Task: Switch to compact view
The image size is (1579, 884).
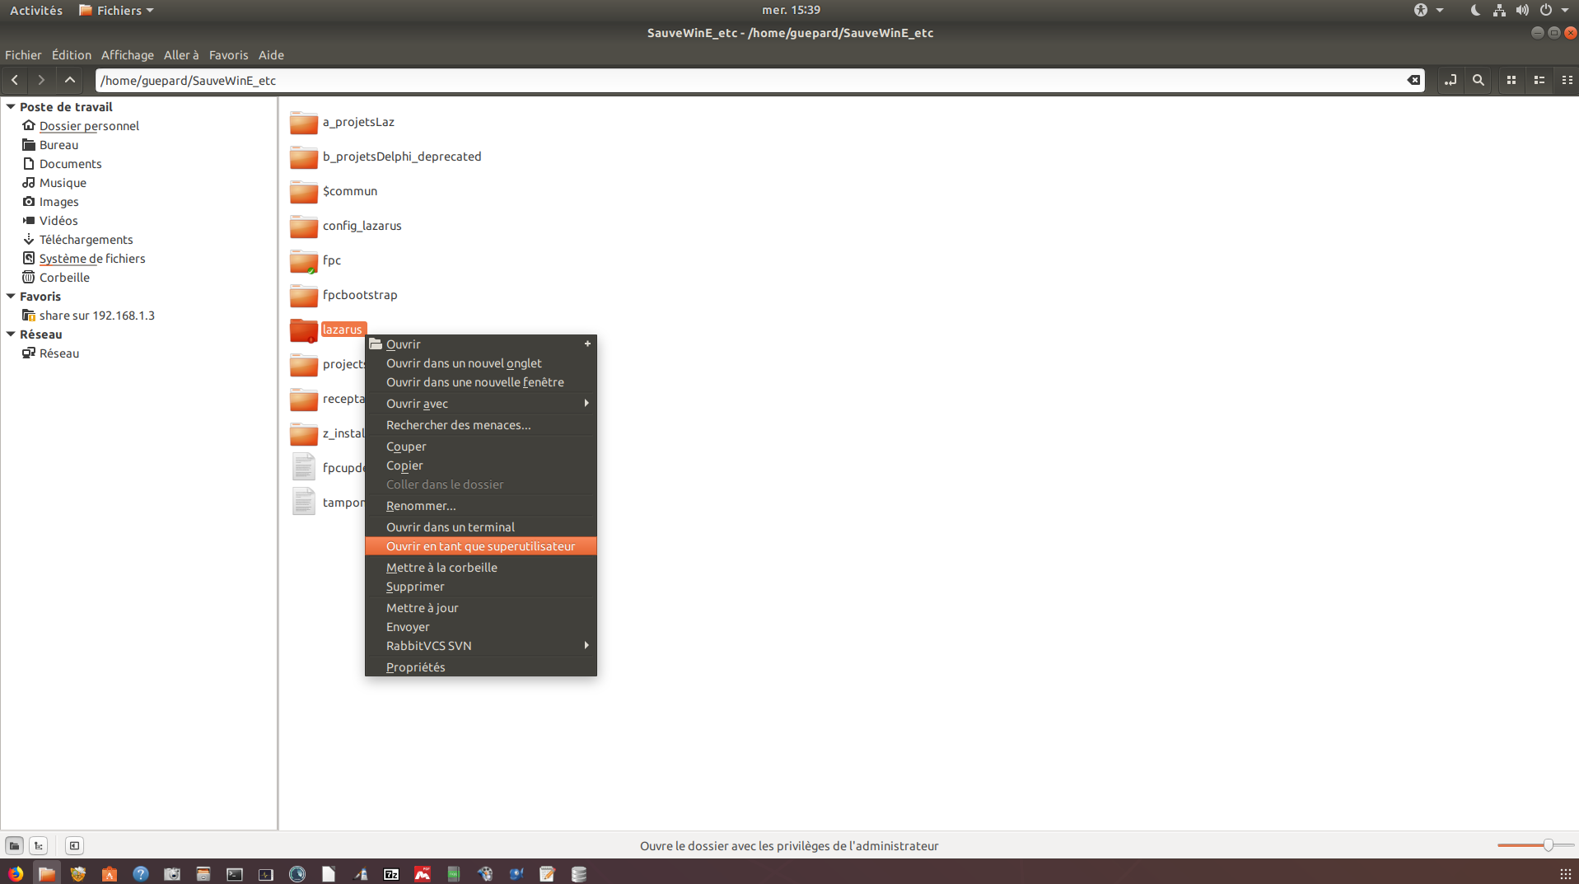Action: [x=1567, y=80]
